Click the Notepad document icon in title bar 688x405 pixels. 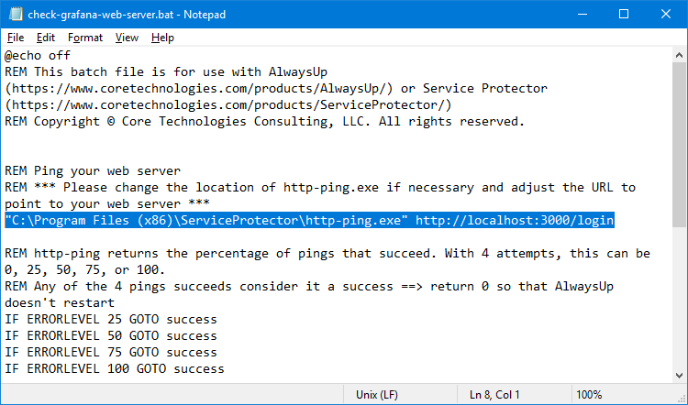16,14
